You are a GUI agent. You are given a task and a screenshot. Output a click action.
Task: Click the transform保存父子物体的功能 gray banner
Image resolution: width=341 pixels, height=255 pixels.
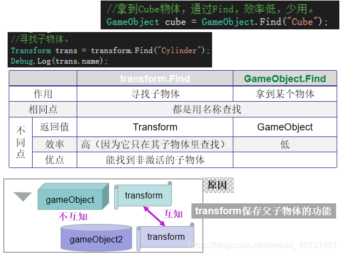click(264, 211)
